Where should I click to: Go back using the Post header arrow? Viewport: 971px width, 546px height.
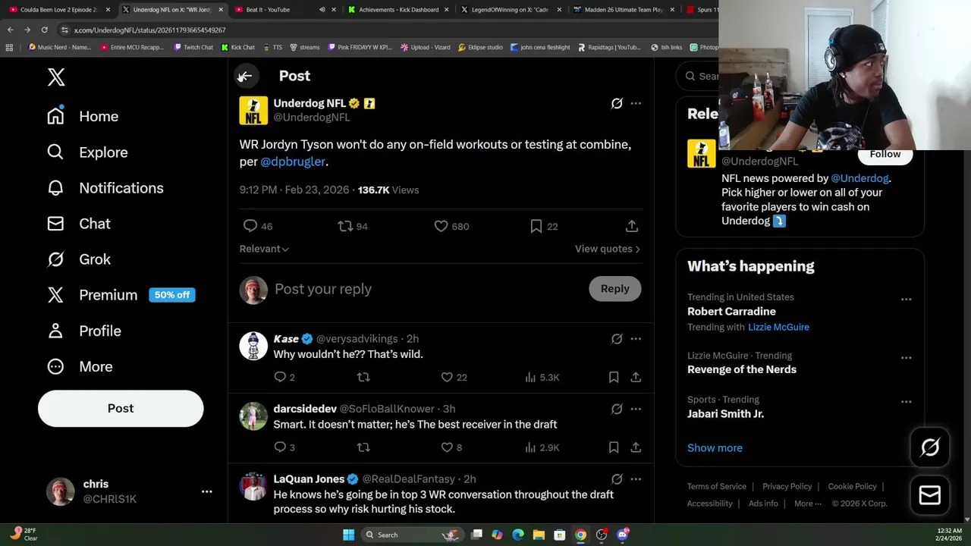pos(245,76)
